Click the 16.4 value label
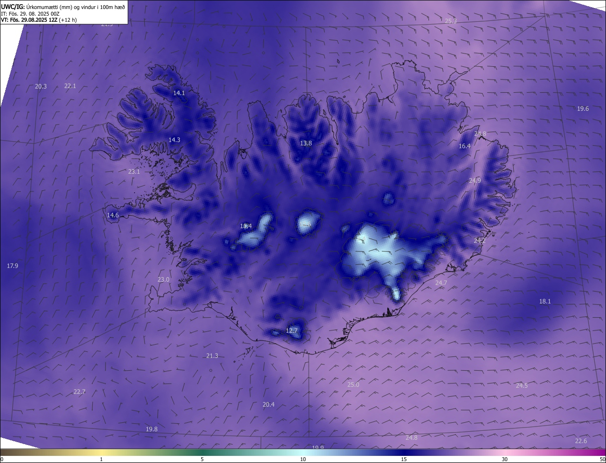Viewport: 606px width, 463px height. pyautogui.click(x=464, y=146)
